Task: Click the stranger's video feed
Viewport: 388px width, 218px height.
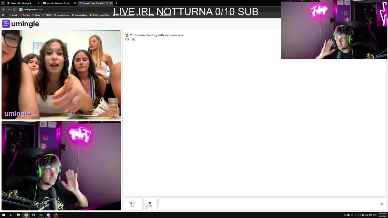Action: coord(61,74)
